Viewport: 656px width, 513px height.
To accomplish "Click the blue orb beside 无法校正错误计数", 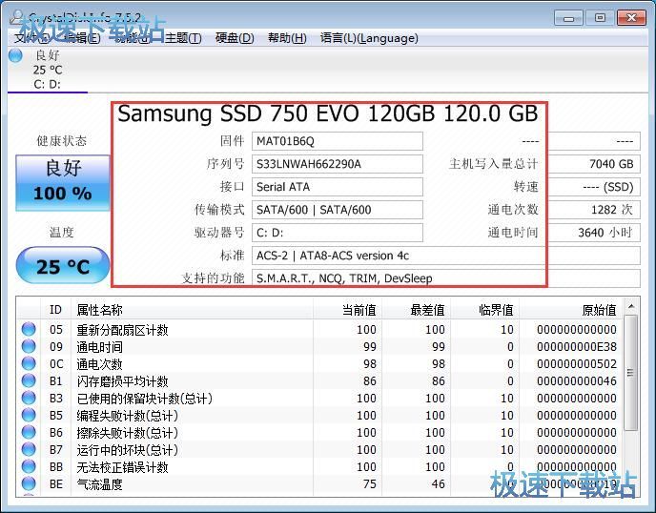I will click(x=29, y=467).
